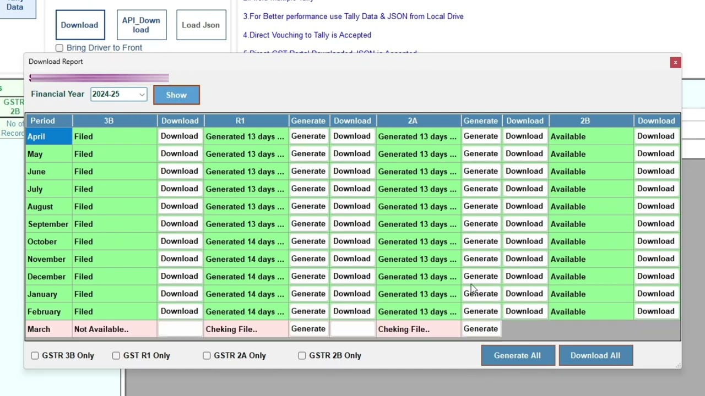Generate 2A report for January

481,293
